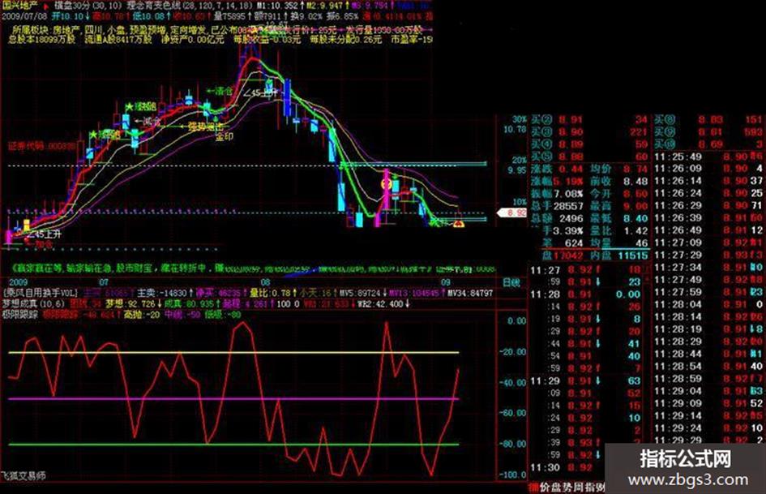
Task: Select the 日线 daily period label
Action: (x=511, y=282)
